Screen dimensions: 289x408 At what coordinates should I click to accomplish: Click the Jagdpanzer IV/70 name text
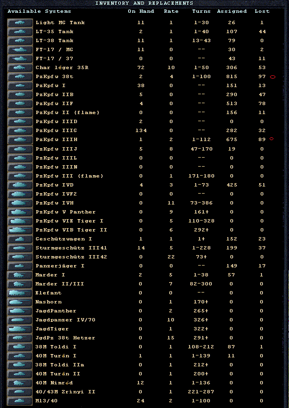click(65, 320)
